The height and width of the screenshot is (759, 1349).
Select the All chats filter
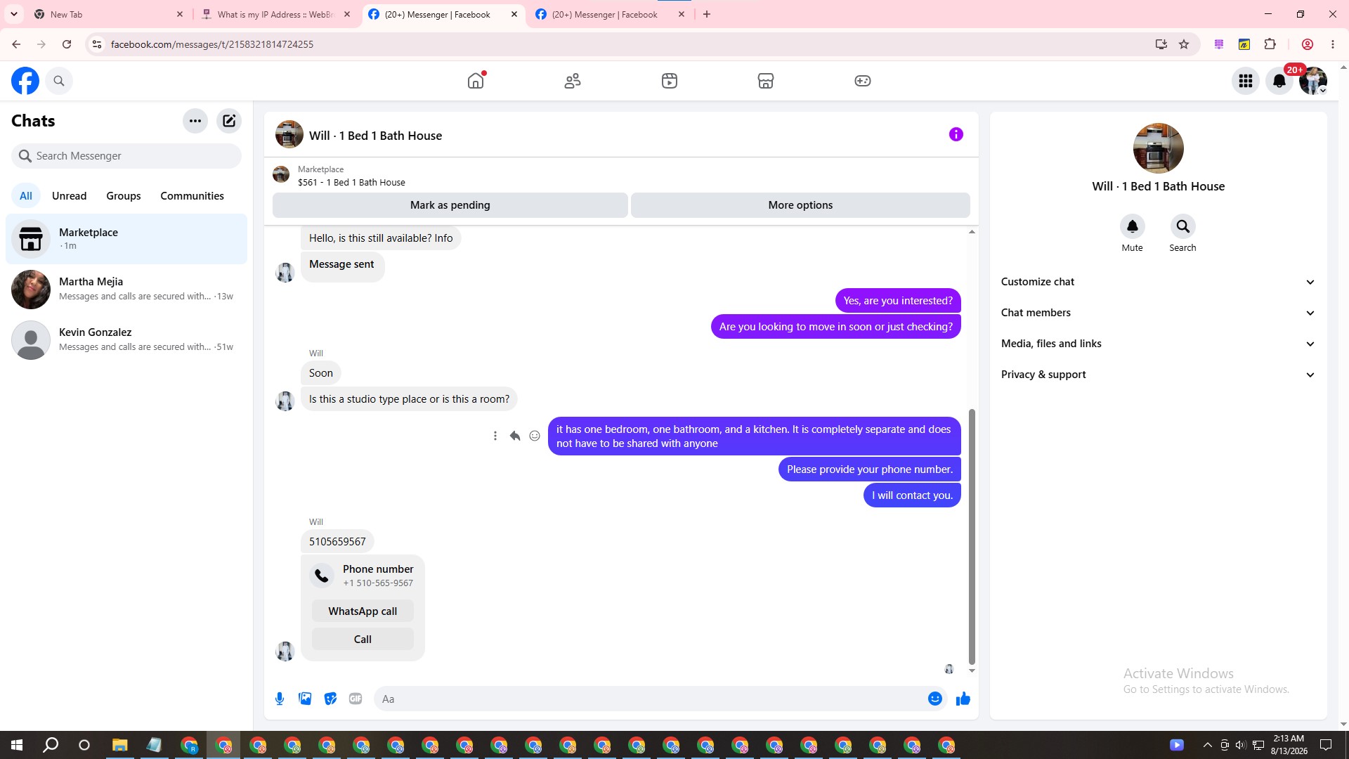pyautogui.click(x=26, y=196)
